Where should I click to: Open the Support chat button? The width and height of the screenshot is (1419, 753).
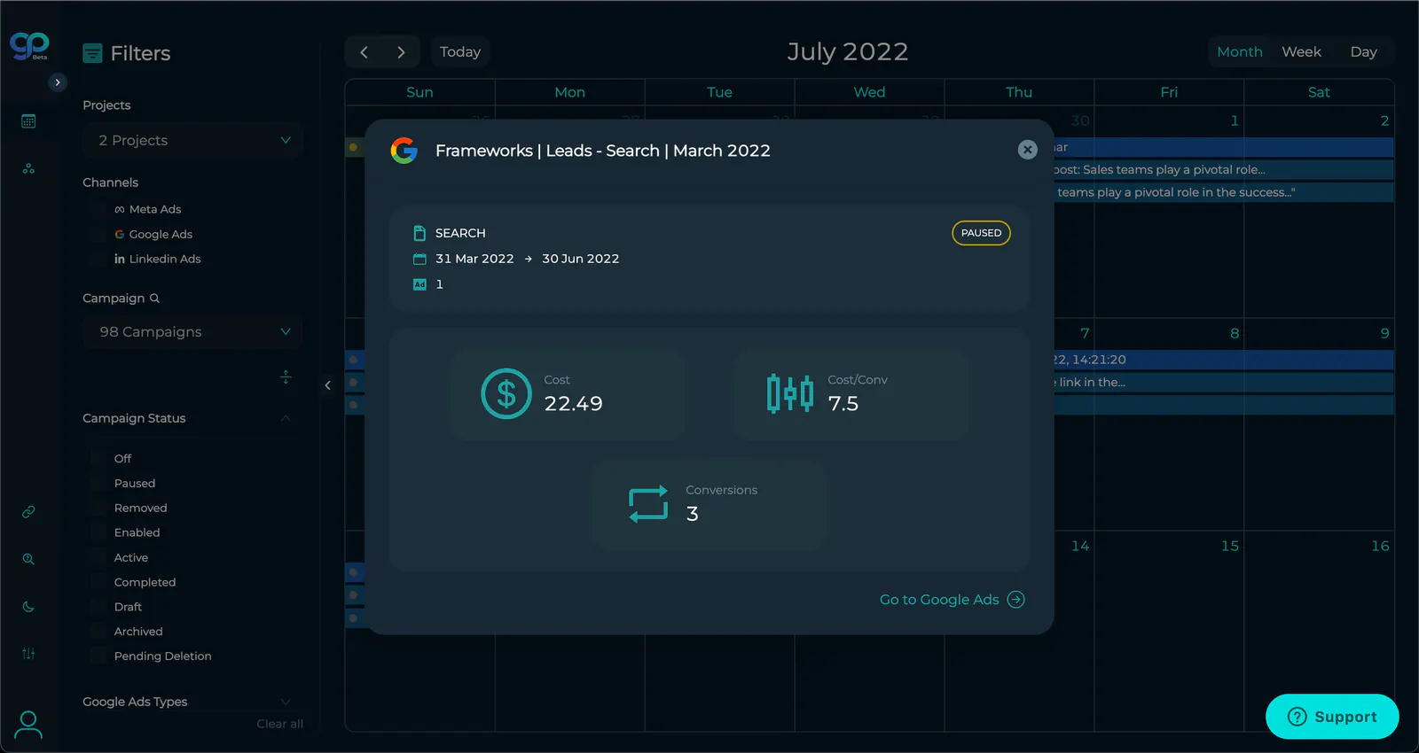coord(1332,717)
